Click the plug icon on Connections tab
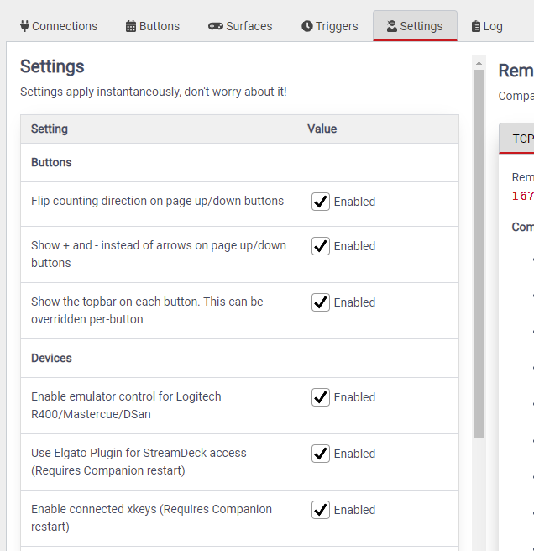This screenshot has height=551, width=534. click(24, 26)
